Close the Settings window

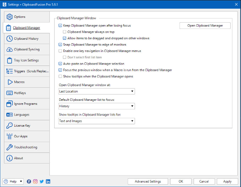tap(236, 4)
